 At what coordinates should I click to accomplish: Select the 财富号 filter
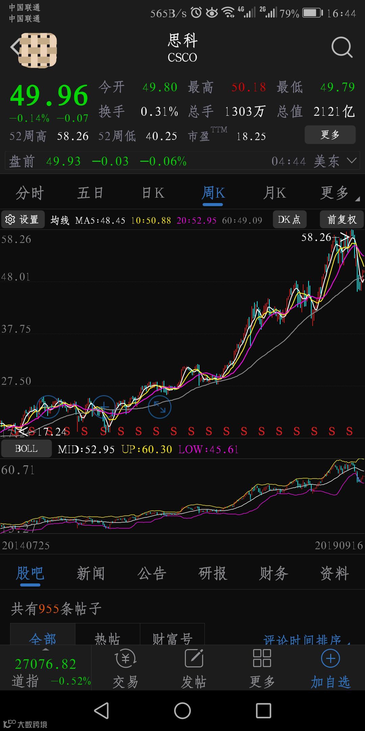[x=172, y=634]
